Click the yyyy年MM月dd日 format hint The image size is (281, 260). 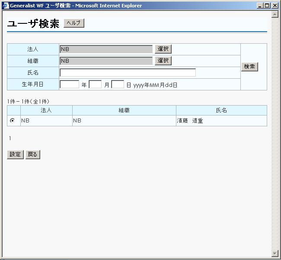tap(155, 85)
